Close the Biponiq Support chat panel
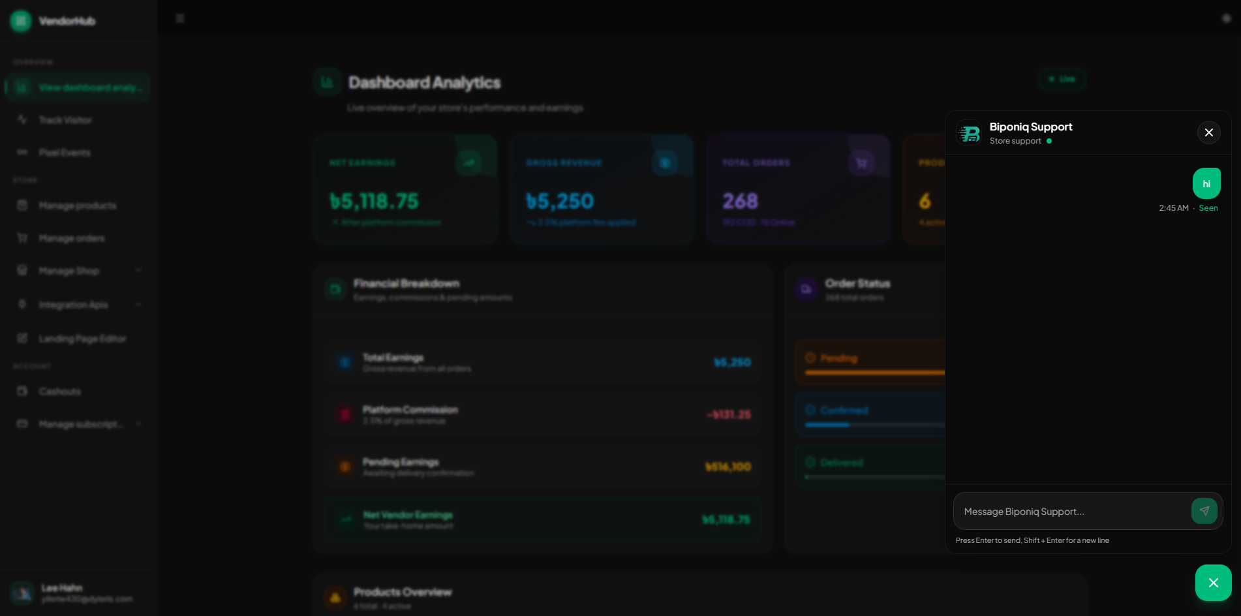 pos(1208,132)
